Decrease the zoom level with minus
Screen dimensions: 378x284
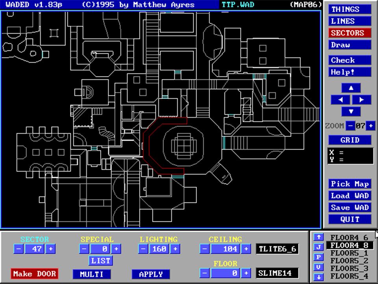coord(350,126)
